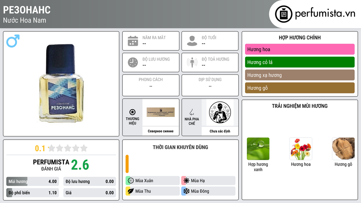Image resolution: width=361 pixels, height=203 pixels.
Task: Open the Hương gỗ log thumbnail
Action: [343, 149]
